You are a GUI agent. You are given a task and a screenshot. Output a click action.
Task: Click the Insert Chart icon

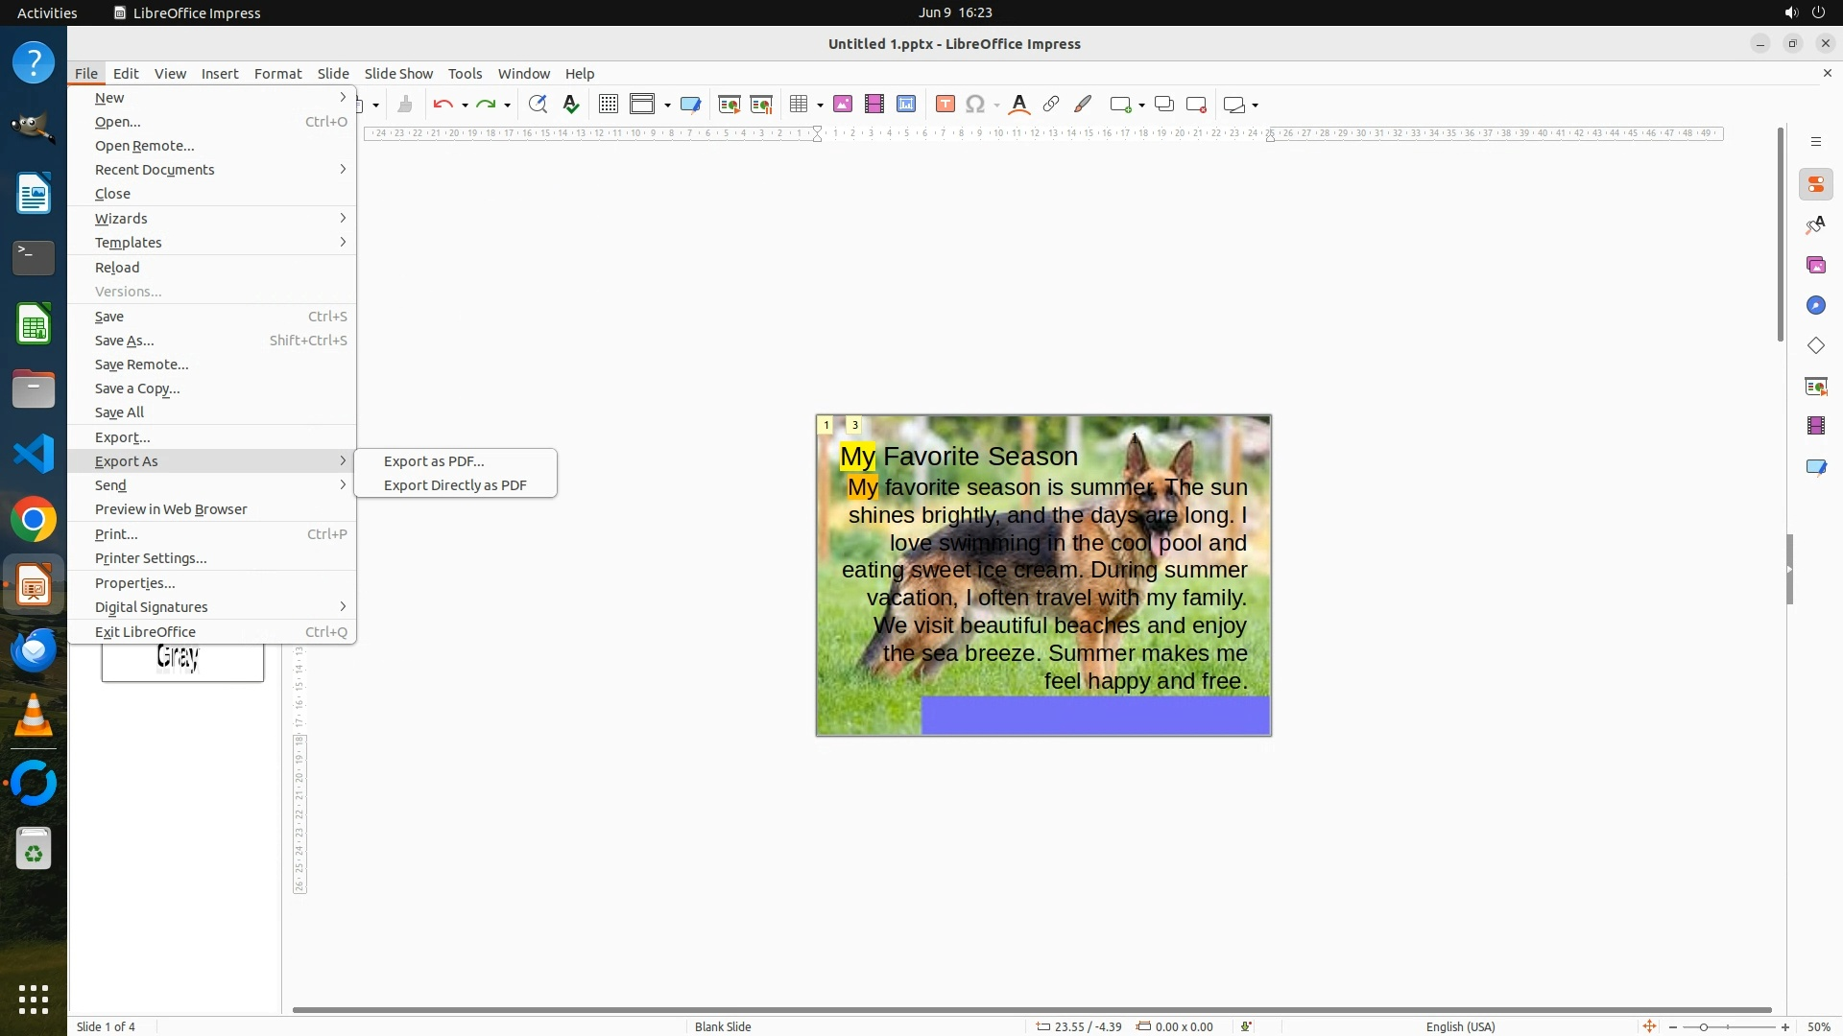tap(906, 105)
